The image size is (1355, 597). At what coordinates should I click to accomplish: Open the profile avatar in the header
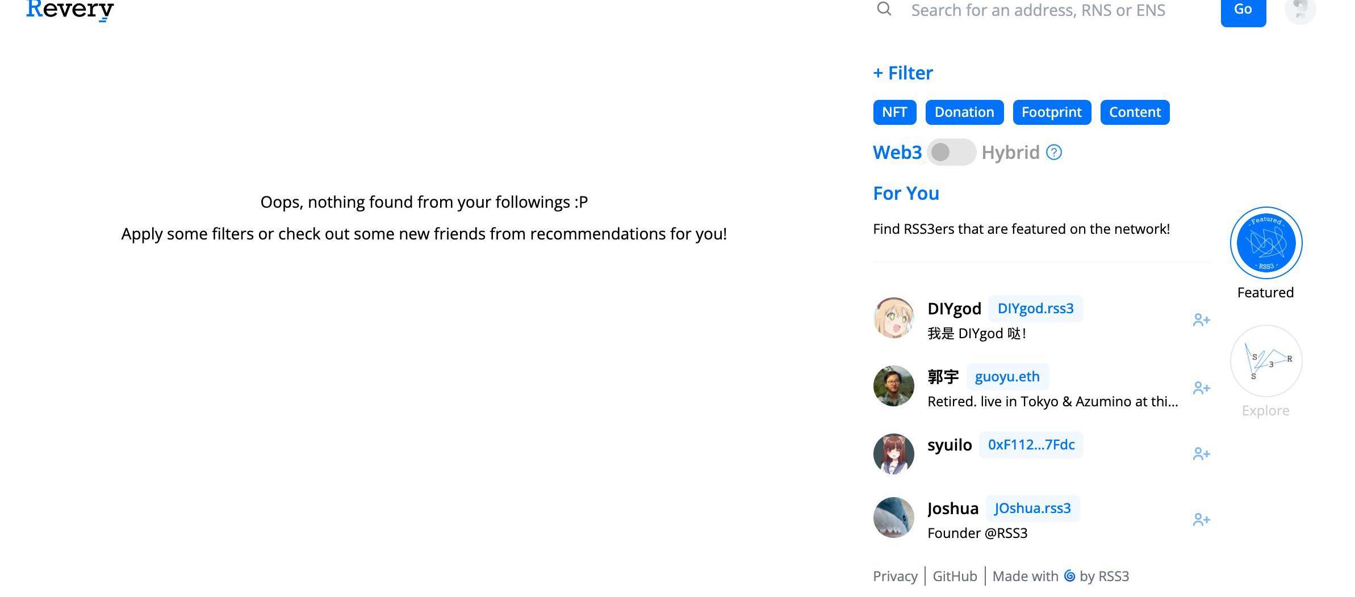click(x=1300, y=9)
